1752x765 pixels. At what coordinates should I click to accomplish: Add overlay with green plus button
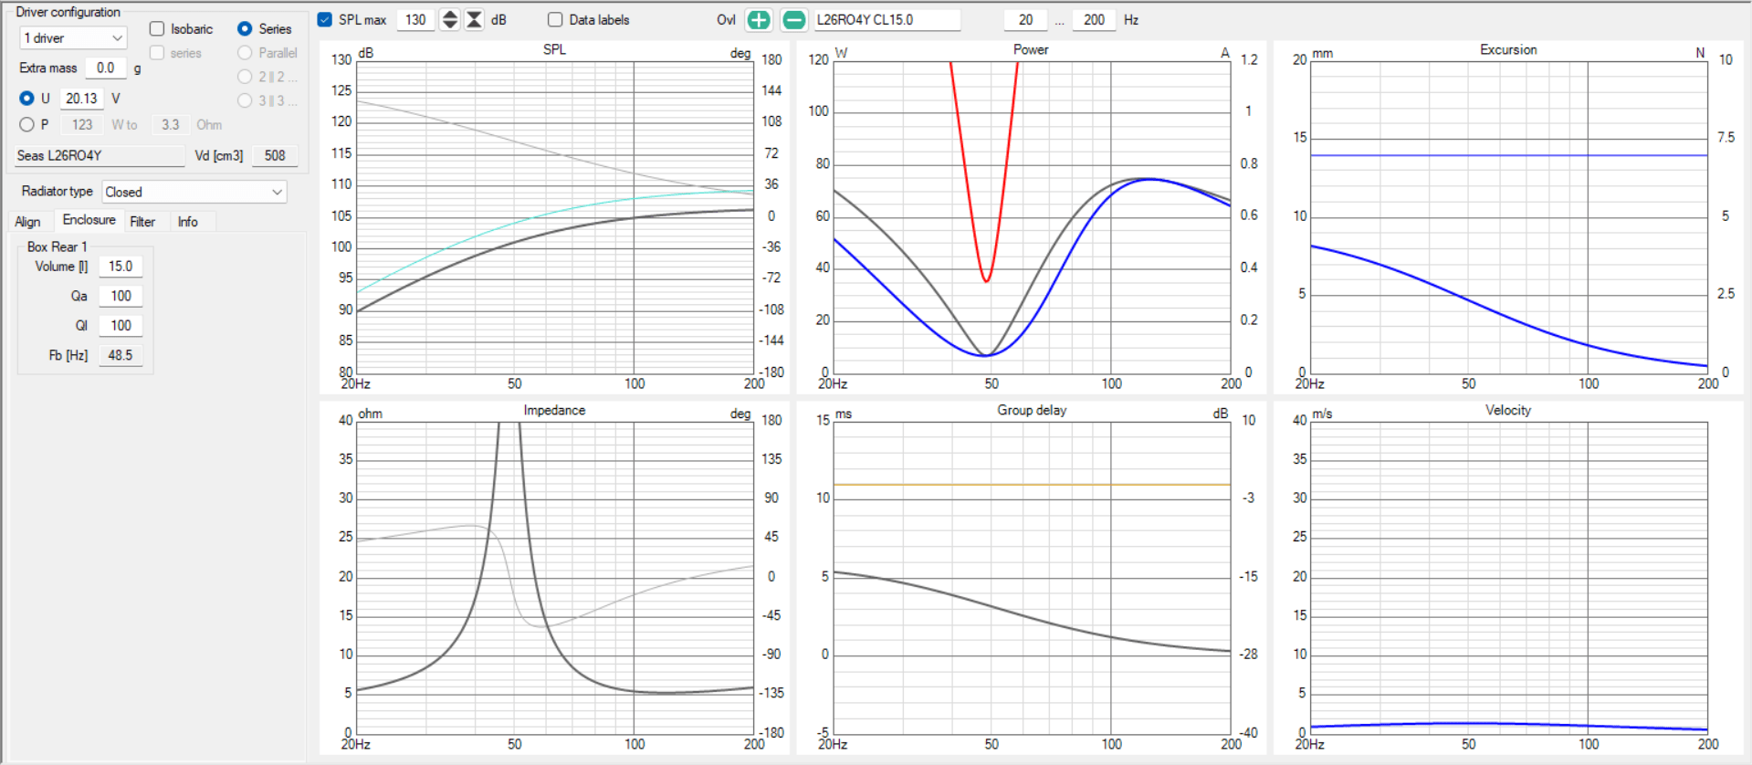coord(758,19)
